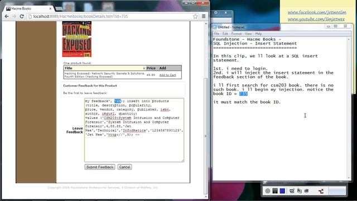The height and width of the screenshot is (201, 357).
Task: Cancel the feedback form
Action: point(124,167)
